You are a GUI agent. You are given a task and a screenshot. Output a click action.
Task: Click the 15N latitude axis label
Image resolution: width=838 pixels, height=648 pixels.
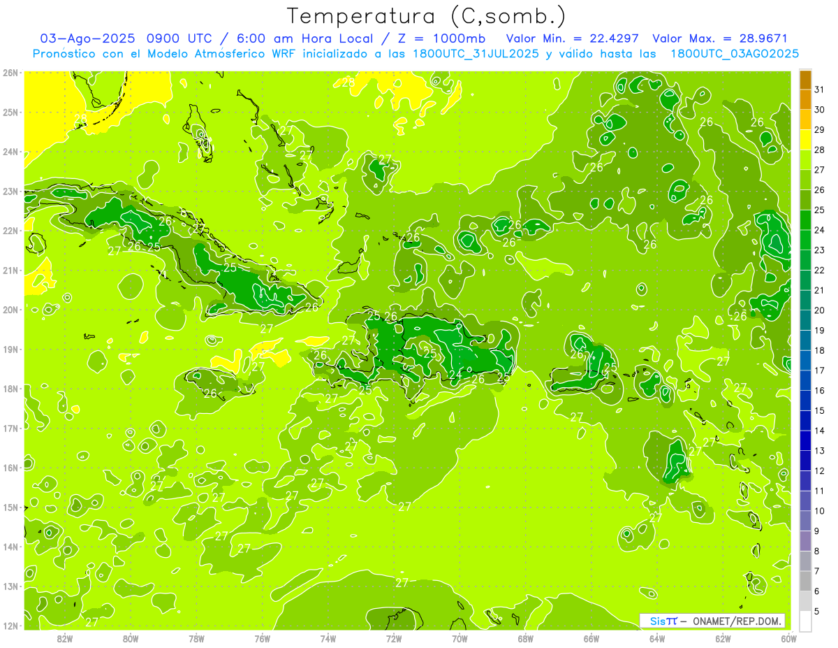click(x=10, y=507)
